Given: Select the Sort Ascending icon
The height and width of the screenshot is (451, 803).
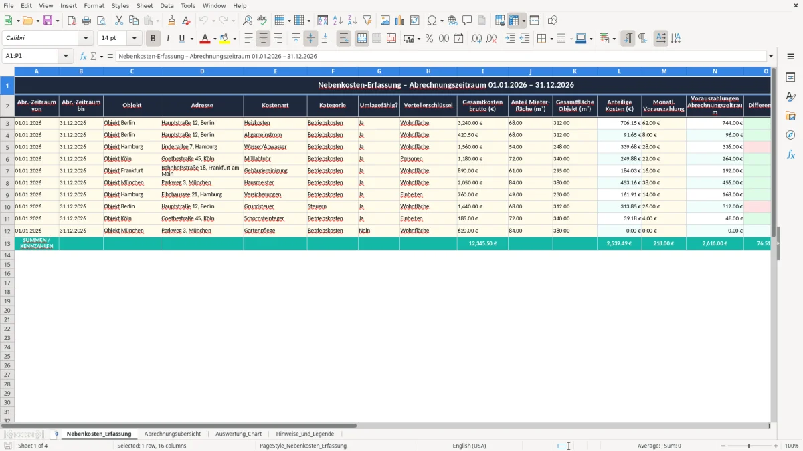Looking at the screenshot, I should [337, 21].
